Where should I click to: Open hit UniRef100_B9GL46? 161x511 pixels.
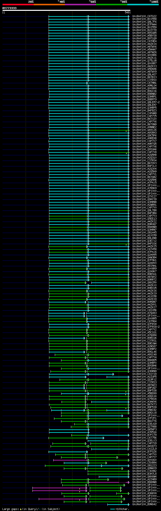tap(144, 352)
